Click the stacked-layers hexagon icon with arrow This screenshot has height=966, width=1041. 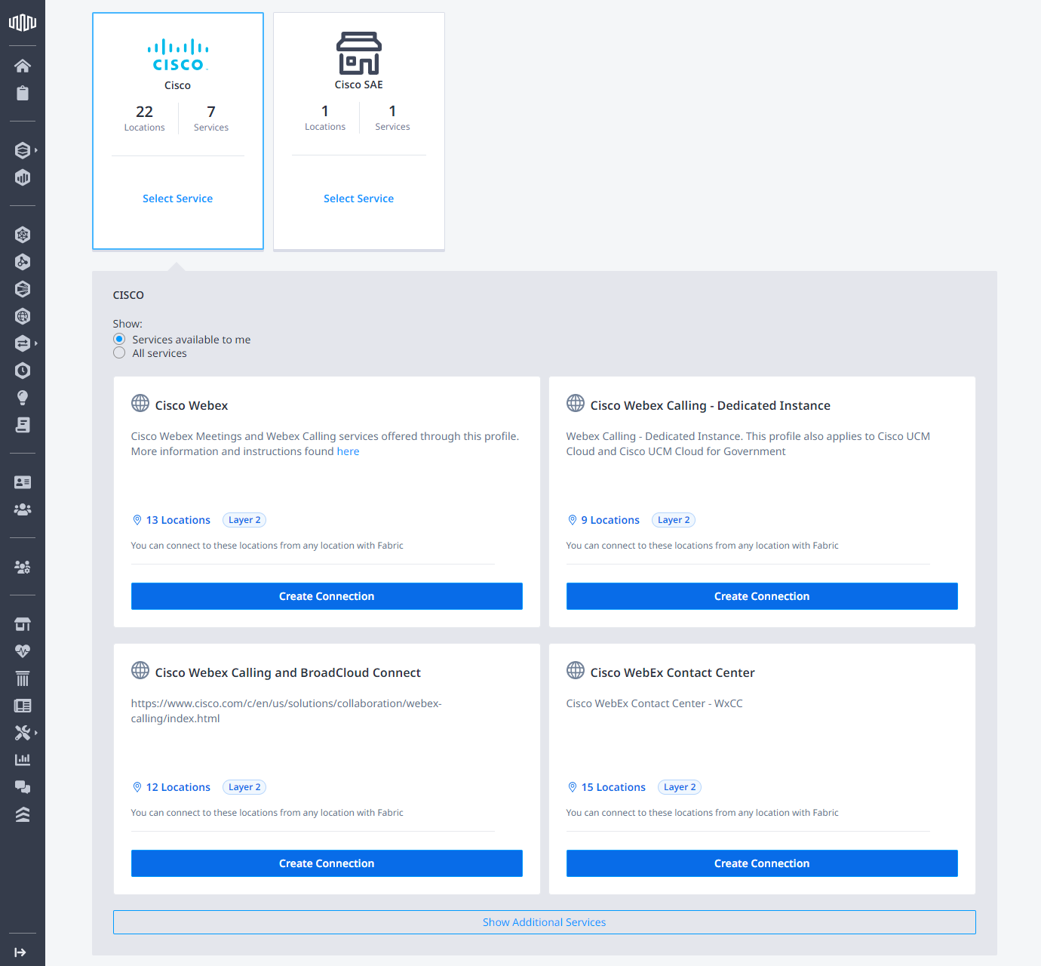tap(23, 150)
